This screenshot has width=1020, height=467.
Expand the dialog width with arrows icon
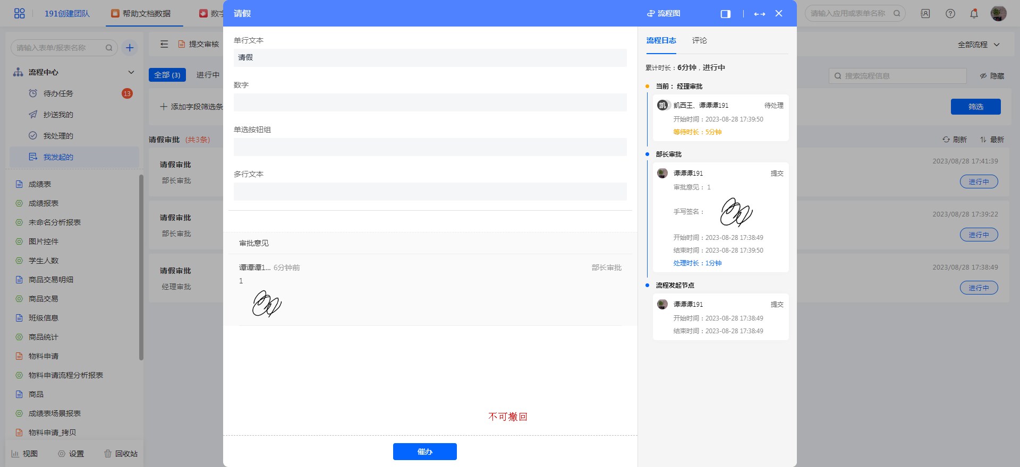[759, 14]
